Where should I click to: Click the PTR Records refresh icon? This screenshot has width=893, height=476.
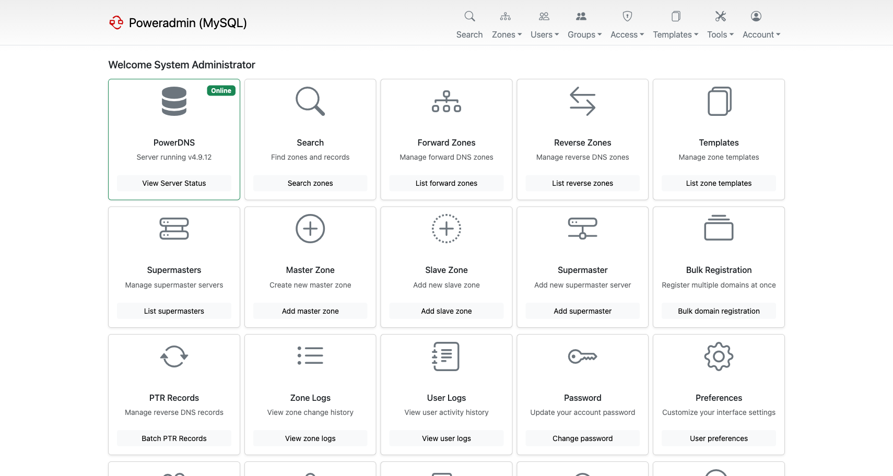click(174, 356)
